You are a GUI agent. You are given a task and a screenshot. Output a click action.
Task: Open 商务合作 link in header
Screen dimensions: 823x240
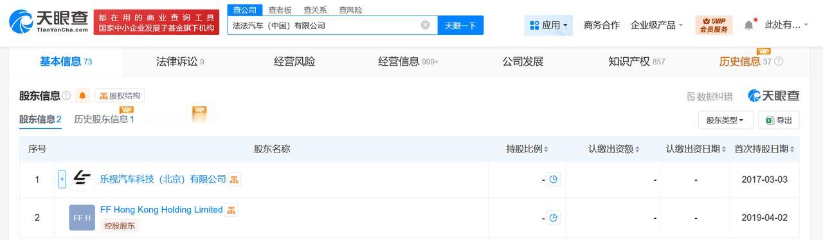pos(602,25)
